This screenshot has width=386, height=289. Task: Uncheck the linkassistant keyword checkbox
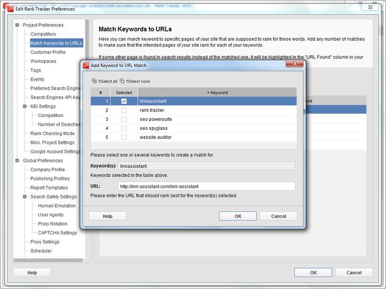(124, 101)
